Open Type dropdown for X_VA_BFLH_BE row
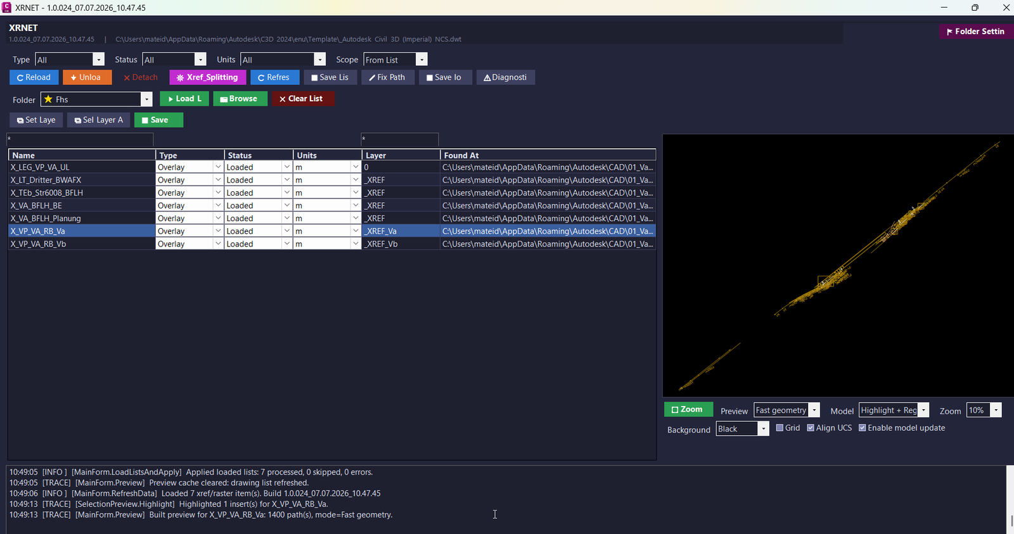The height and width of the screenshot is (534, 1014). tap(217, 205)
